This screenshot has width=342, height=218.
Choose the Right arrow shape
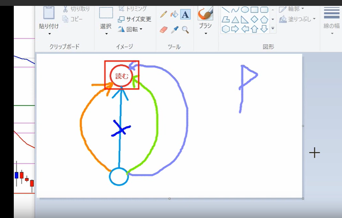click(x=235, y=29)
